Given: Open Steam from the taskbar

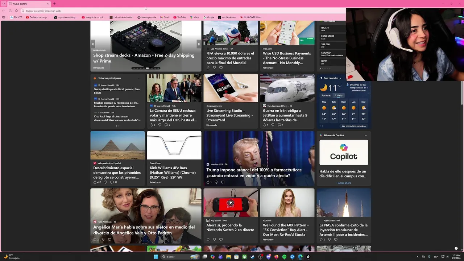Looking at the screenshot, I should [x=252, y=257].
